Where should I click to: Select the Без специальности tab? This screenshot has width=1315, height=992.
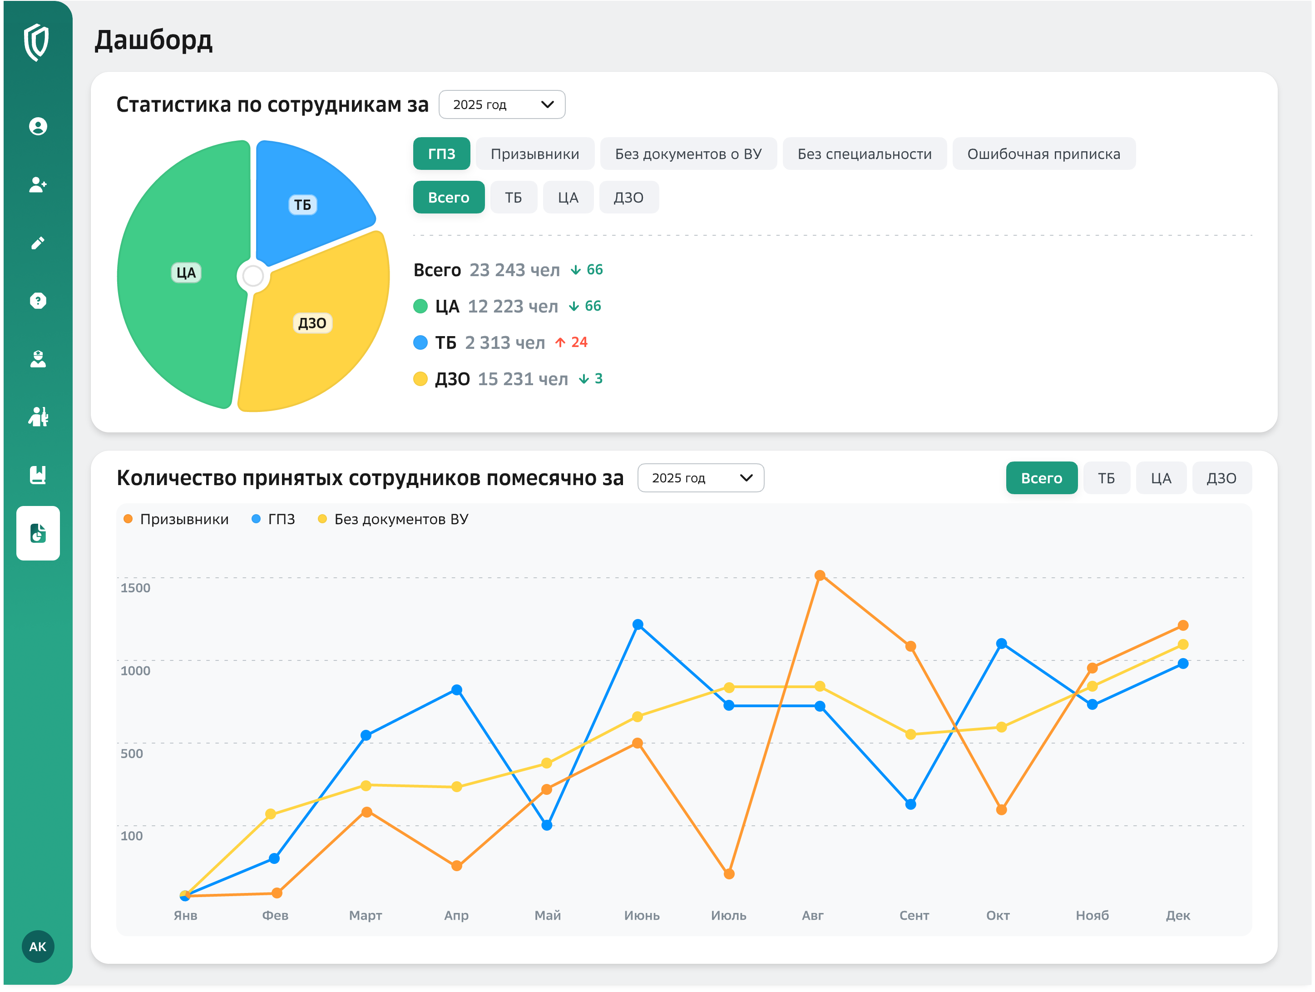click(x=864, y=154)
